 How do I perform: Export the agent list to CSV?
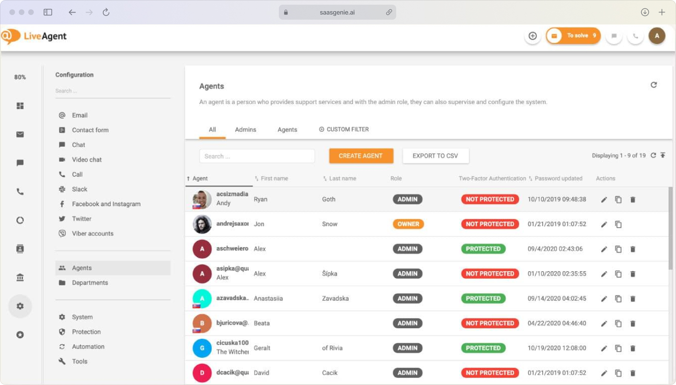[436, 155]
